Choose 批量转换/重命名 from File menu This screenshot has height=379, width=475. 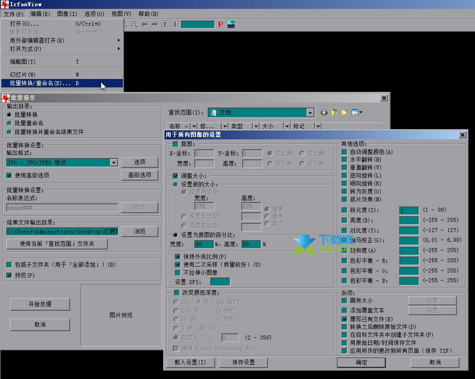pyautogui.click(x=62, y=83)
